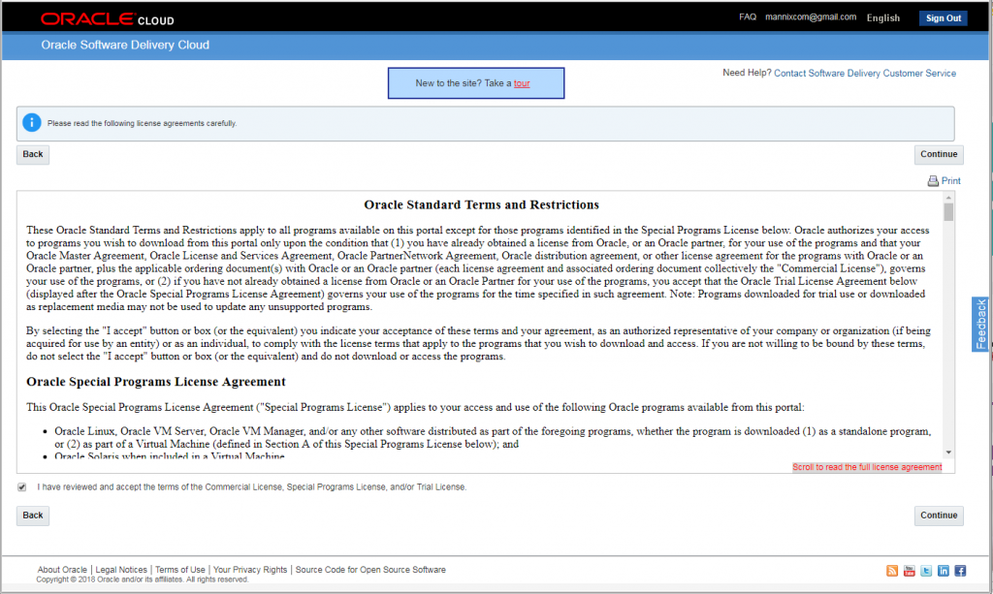The image size is (993, 594).
Task: Open the English language selector
Action: (x=882, y=18)
